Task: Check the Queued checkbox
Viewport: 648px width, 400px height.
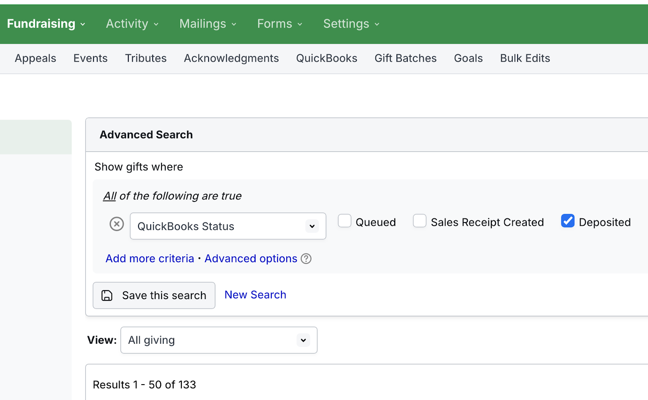Action: 345,221
